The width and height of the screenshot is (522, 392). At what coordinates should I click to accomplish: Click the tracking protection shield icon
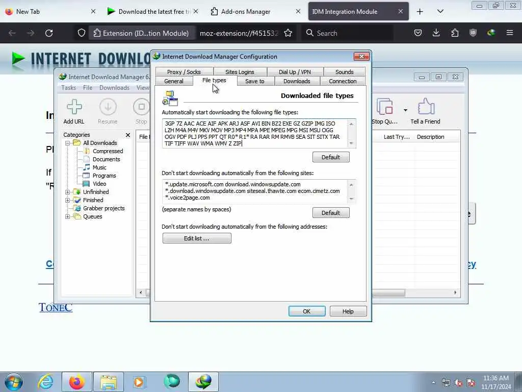point(82,33)
